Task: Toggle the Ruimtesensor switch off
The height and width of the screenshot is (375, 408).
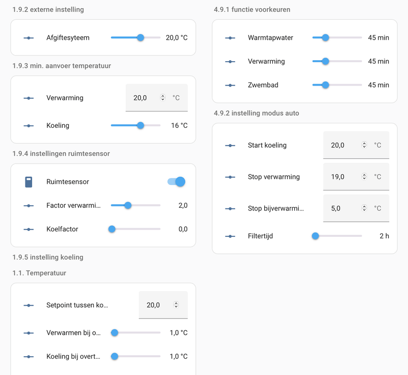Action: [x=176, y=182]
